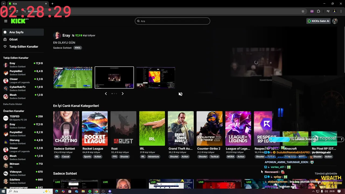
Task: Open Videoyun recommended channel
Action: point(23,173)
